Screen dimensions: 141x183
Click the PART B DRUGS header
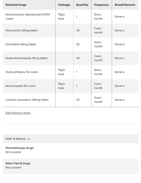pos(15,139)
